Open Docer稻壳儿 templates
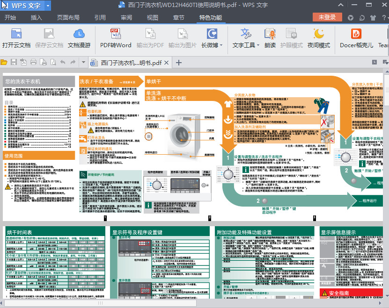 (356, 38)
